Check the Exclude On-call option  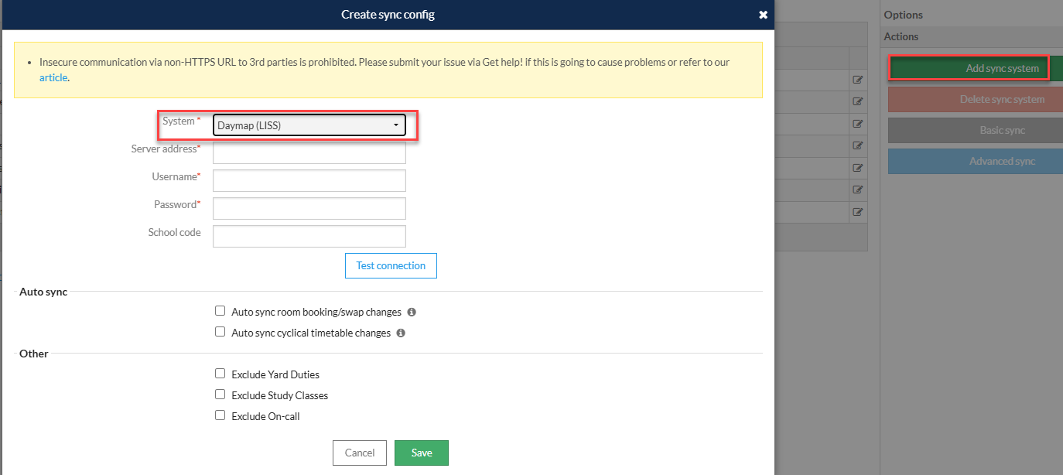click(x=220, y=415)
